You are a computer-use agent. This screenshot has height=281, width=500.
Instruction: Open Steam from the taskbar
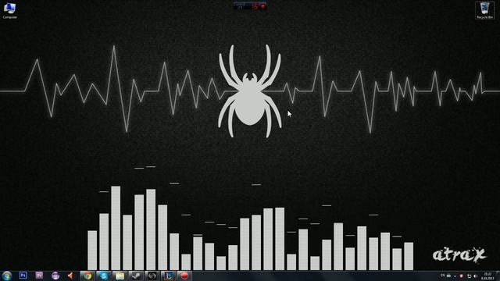[x=136, y=276]
